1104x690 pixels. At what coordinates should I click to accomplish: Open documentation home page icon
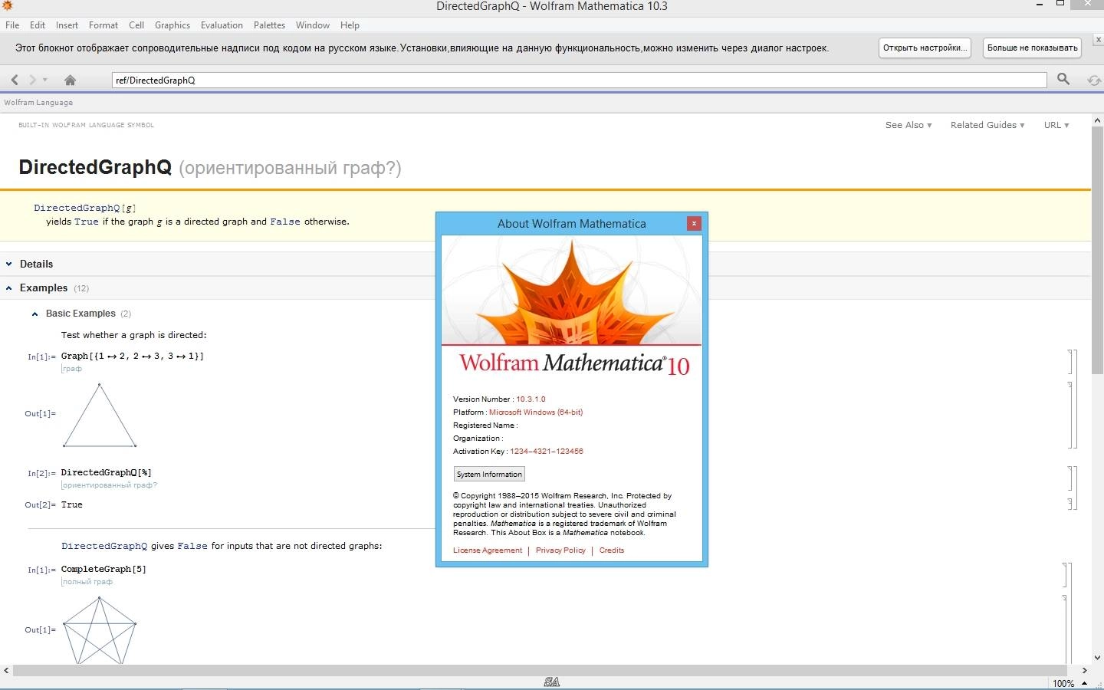[70, 80]
